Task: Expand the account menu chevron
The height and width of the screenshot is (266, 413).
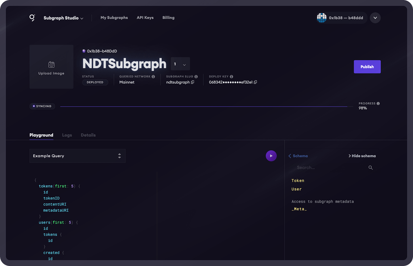Action: point(375,18)
